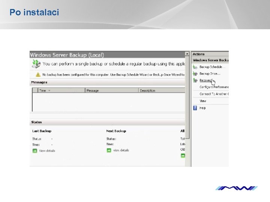Click the Backup Once icon in Actions

coord(195,74)
